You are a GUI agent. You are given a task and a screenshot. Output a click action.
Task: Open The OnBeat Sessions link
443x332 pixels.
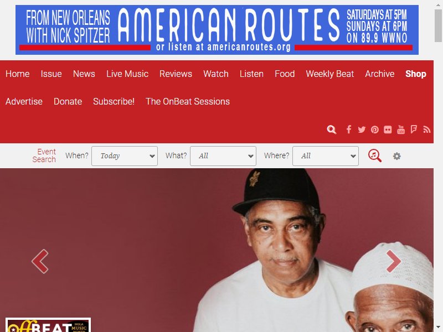[x=188, y=102]
